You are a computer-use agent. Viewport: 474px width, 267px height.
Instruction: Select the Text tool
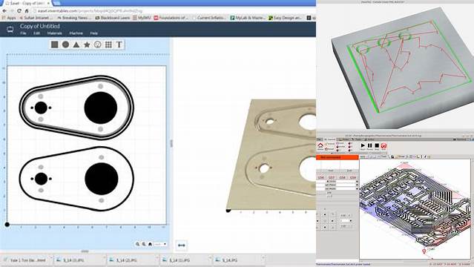[x=119, y=44]
